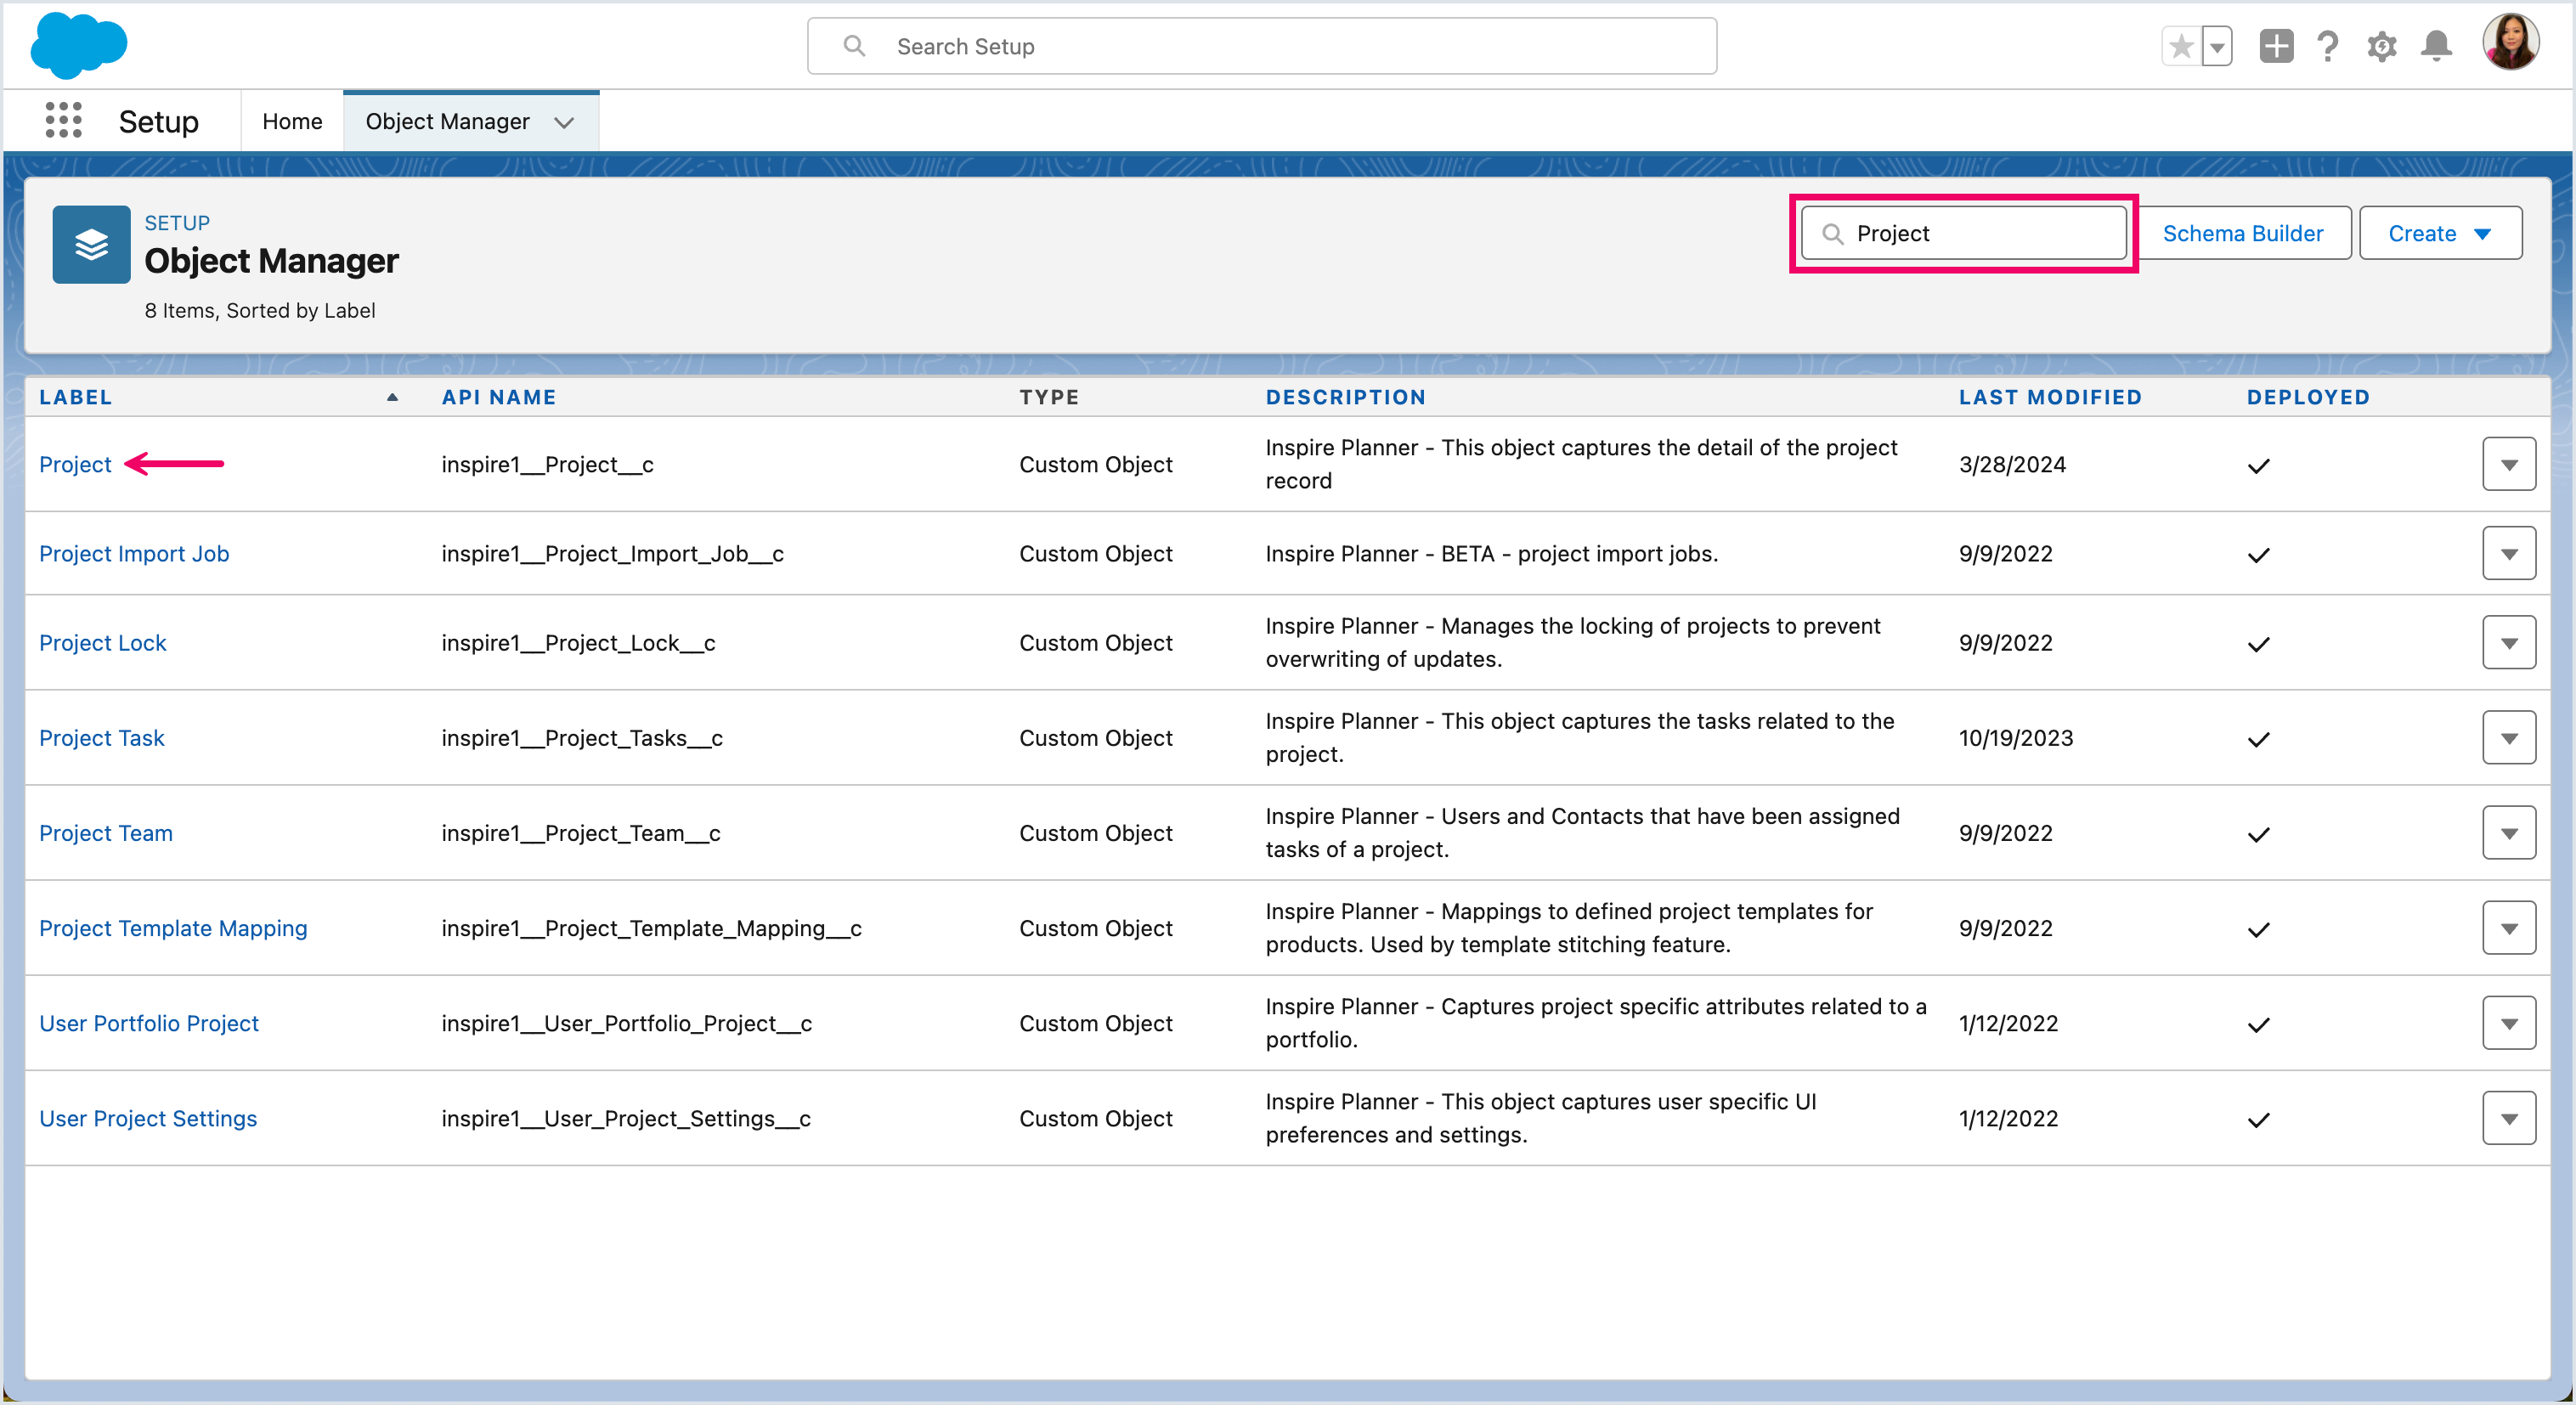Screen dimensions: 2576x1405
Task: Open the user profile avatar
Action: click(x=2510, y=43)
